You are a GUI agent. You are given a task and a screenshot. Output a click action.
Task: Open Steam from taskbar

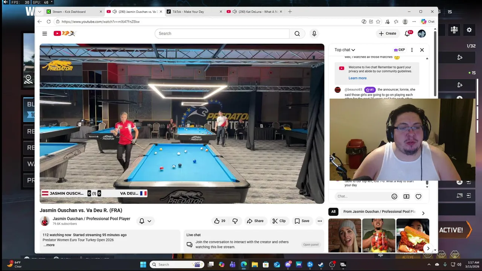(321, 265)
